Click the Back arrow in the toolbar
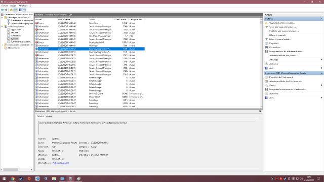324x182 pixels. (2, 10)
